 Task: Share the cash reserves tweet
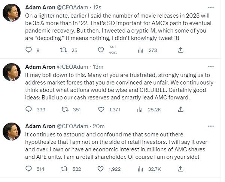(180, 109)
